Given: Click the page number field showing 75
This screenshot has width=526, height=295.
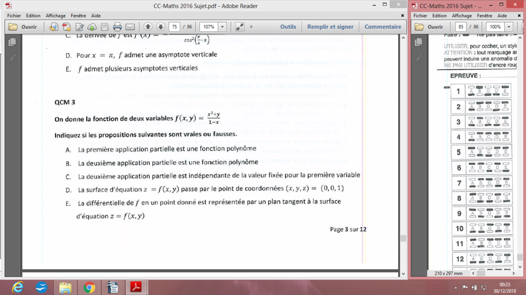Looking at the screenshot, I should point(175,27).
